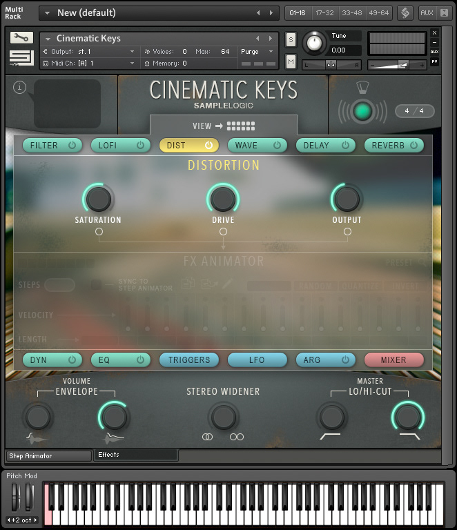Open Cinematic Keys instrument dropdown arrow

48,39
